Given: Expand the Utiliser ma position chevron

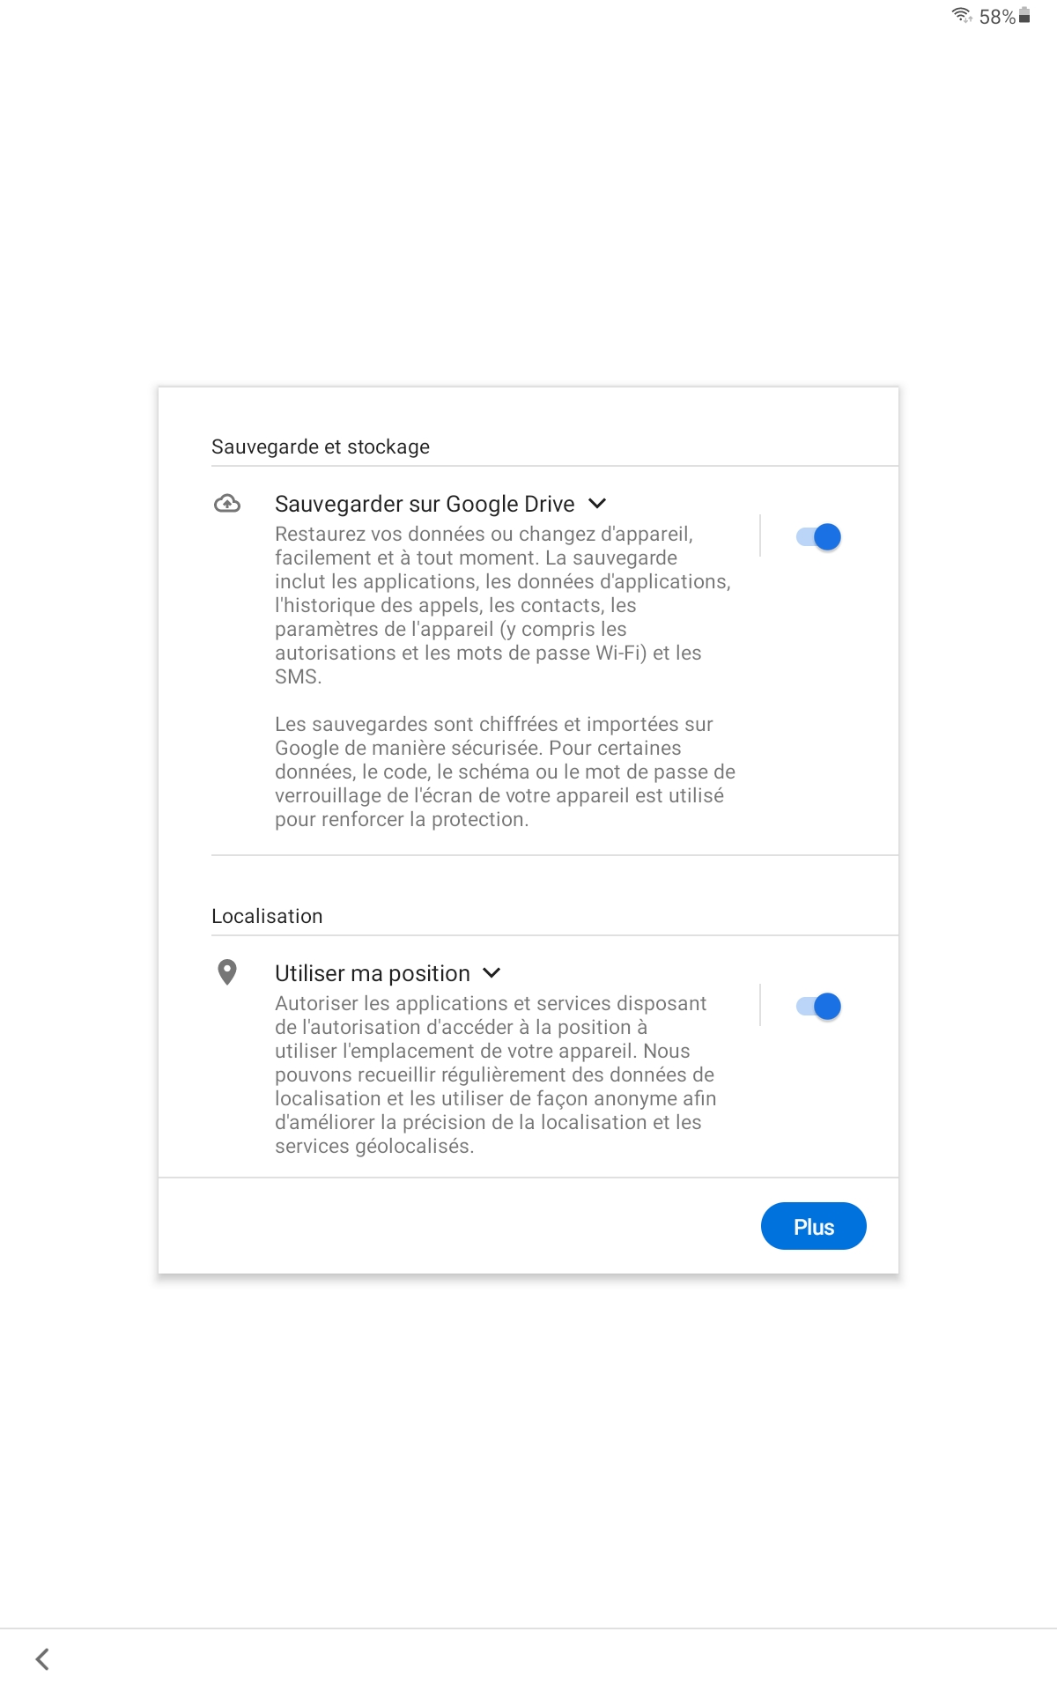Looking at the screenshot, I should click(x=492, y=973).
